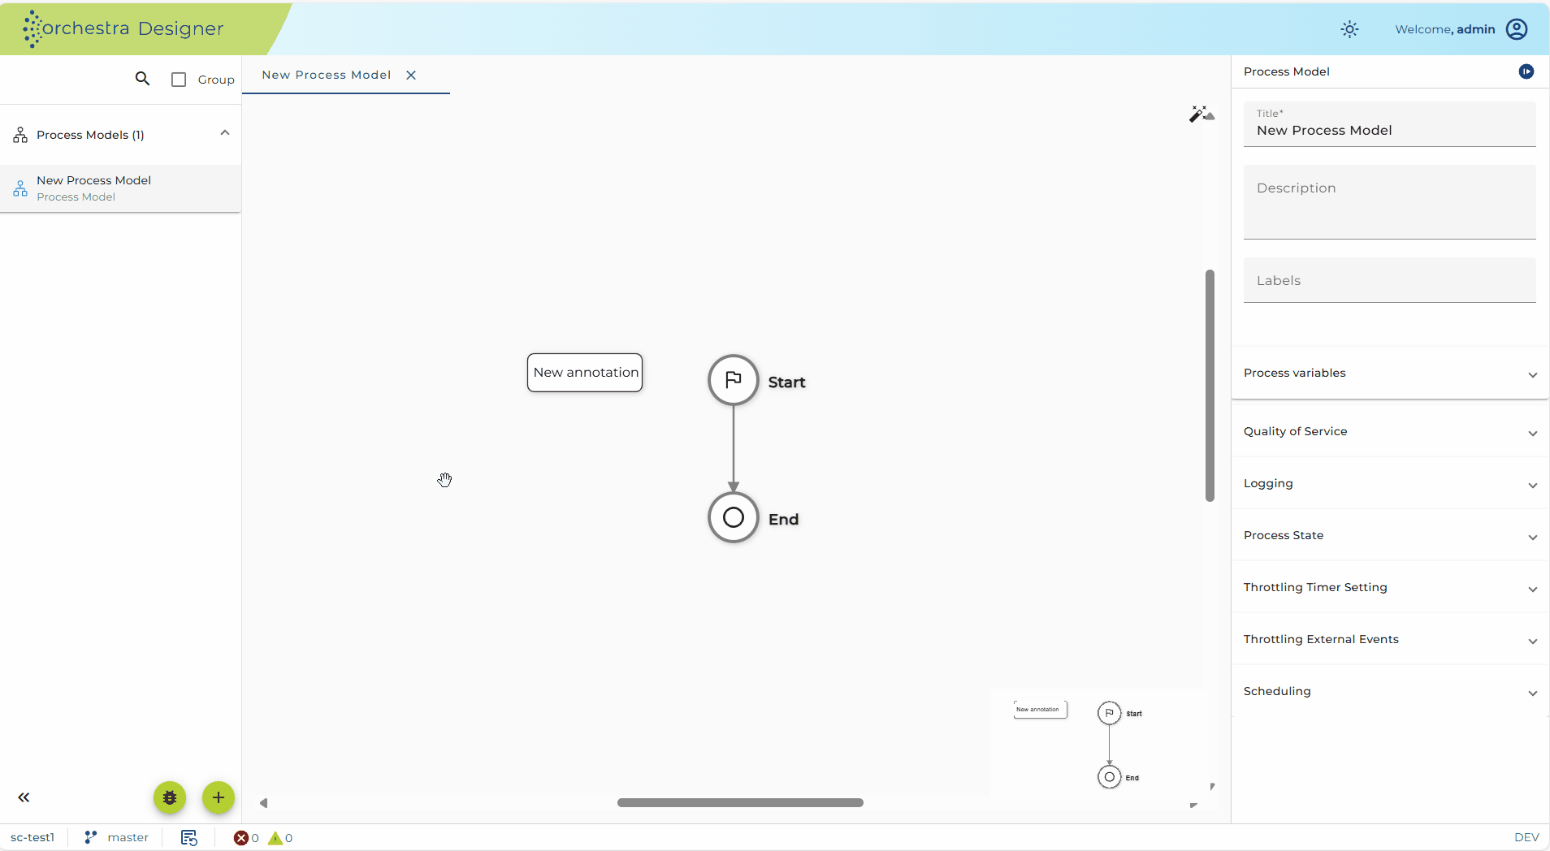Screen dimensions: 1550x851
Task: Open the log list icon in status bar
Action: [188, 837]
